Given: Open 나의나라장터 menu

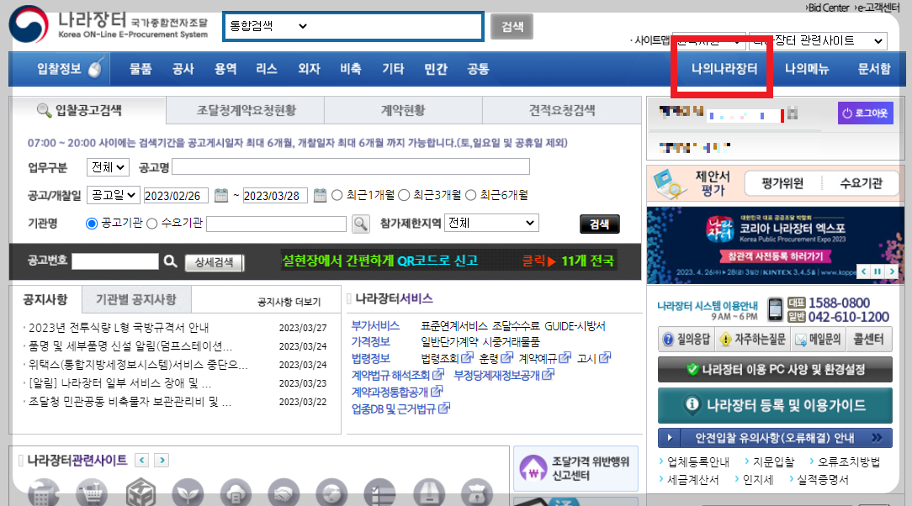Looking at the screenshot, I should 724,69.
